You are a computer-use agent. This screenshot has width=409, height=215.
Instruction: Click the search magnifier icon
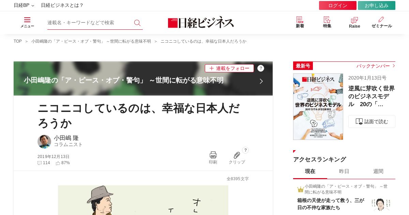[137, 23]
